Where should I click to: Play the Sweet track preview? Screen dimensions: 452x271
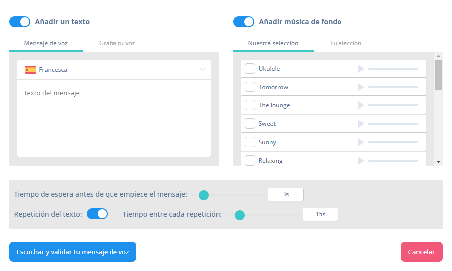point(361,124)
